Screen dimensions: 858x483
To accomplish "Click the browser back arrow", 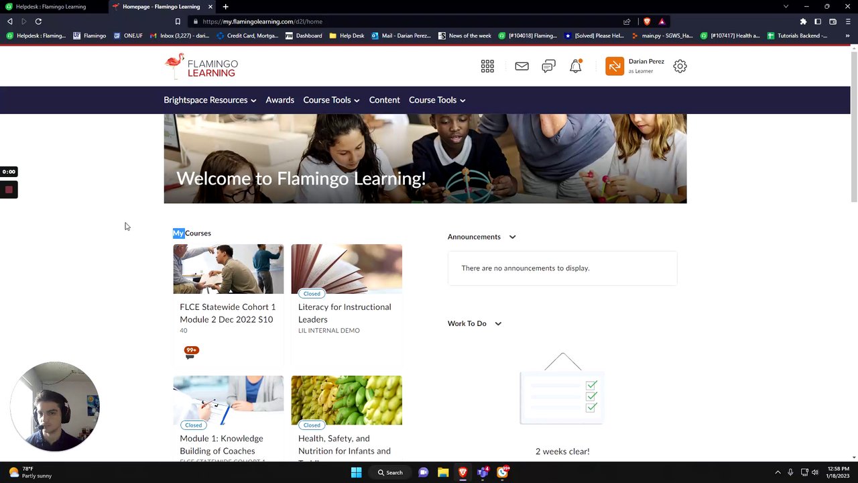I will [9, 21].
